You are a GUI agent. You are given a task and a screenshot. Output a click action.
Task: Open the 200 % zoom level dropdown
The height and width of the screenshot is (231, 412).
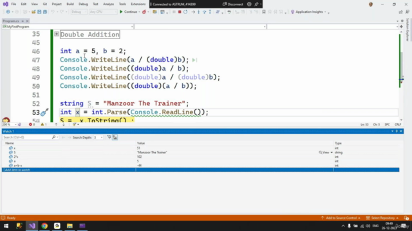9,124
